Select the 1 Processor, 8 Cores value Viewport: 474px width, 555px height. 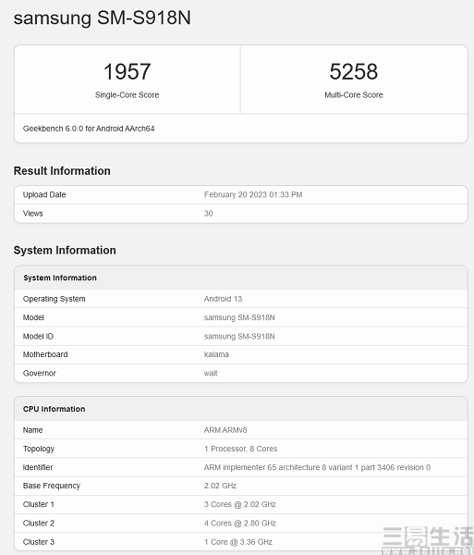[241, 449]
